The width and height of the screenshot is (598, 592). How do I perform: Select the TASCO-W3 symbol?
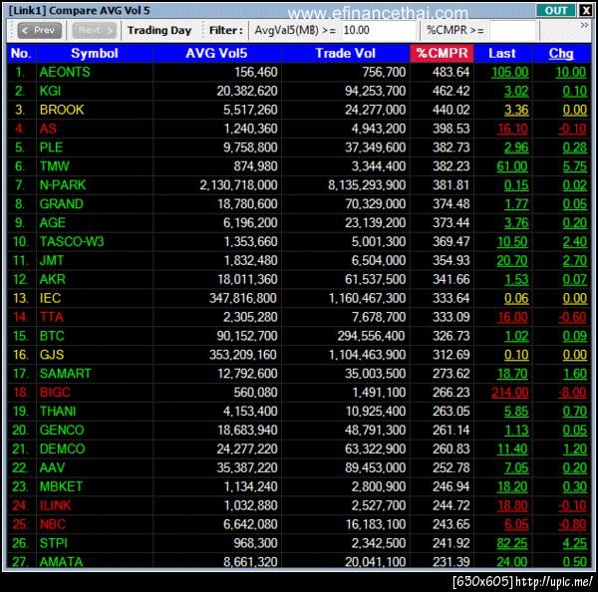pos(72,241)
